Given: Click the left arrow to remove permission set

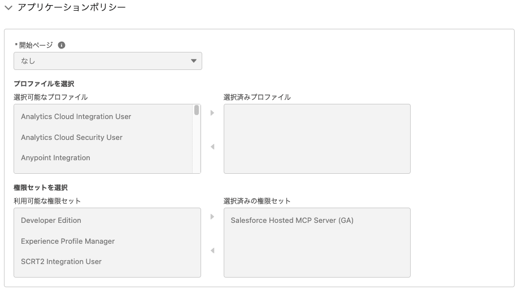Looking at the screenshot, I should [212, 251].
